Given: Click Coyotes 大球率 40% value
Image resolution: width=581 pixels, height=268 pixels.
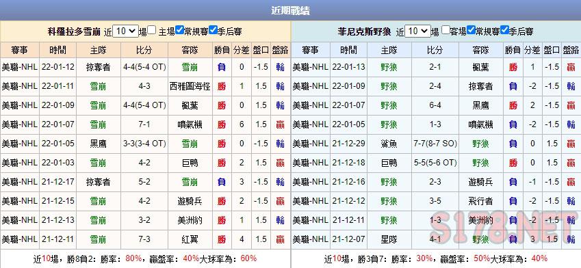Looking at the screenshot, I should point(539,258).
